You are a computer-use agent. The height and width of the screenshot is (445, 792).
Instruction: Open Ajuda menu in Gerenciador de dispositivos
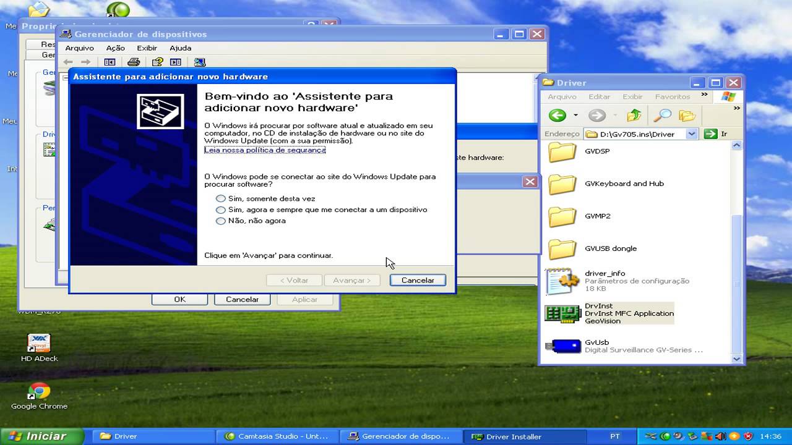click(181, 48)
